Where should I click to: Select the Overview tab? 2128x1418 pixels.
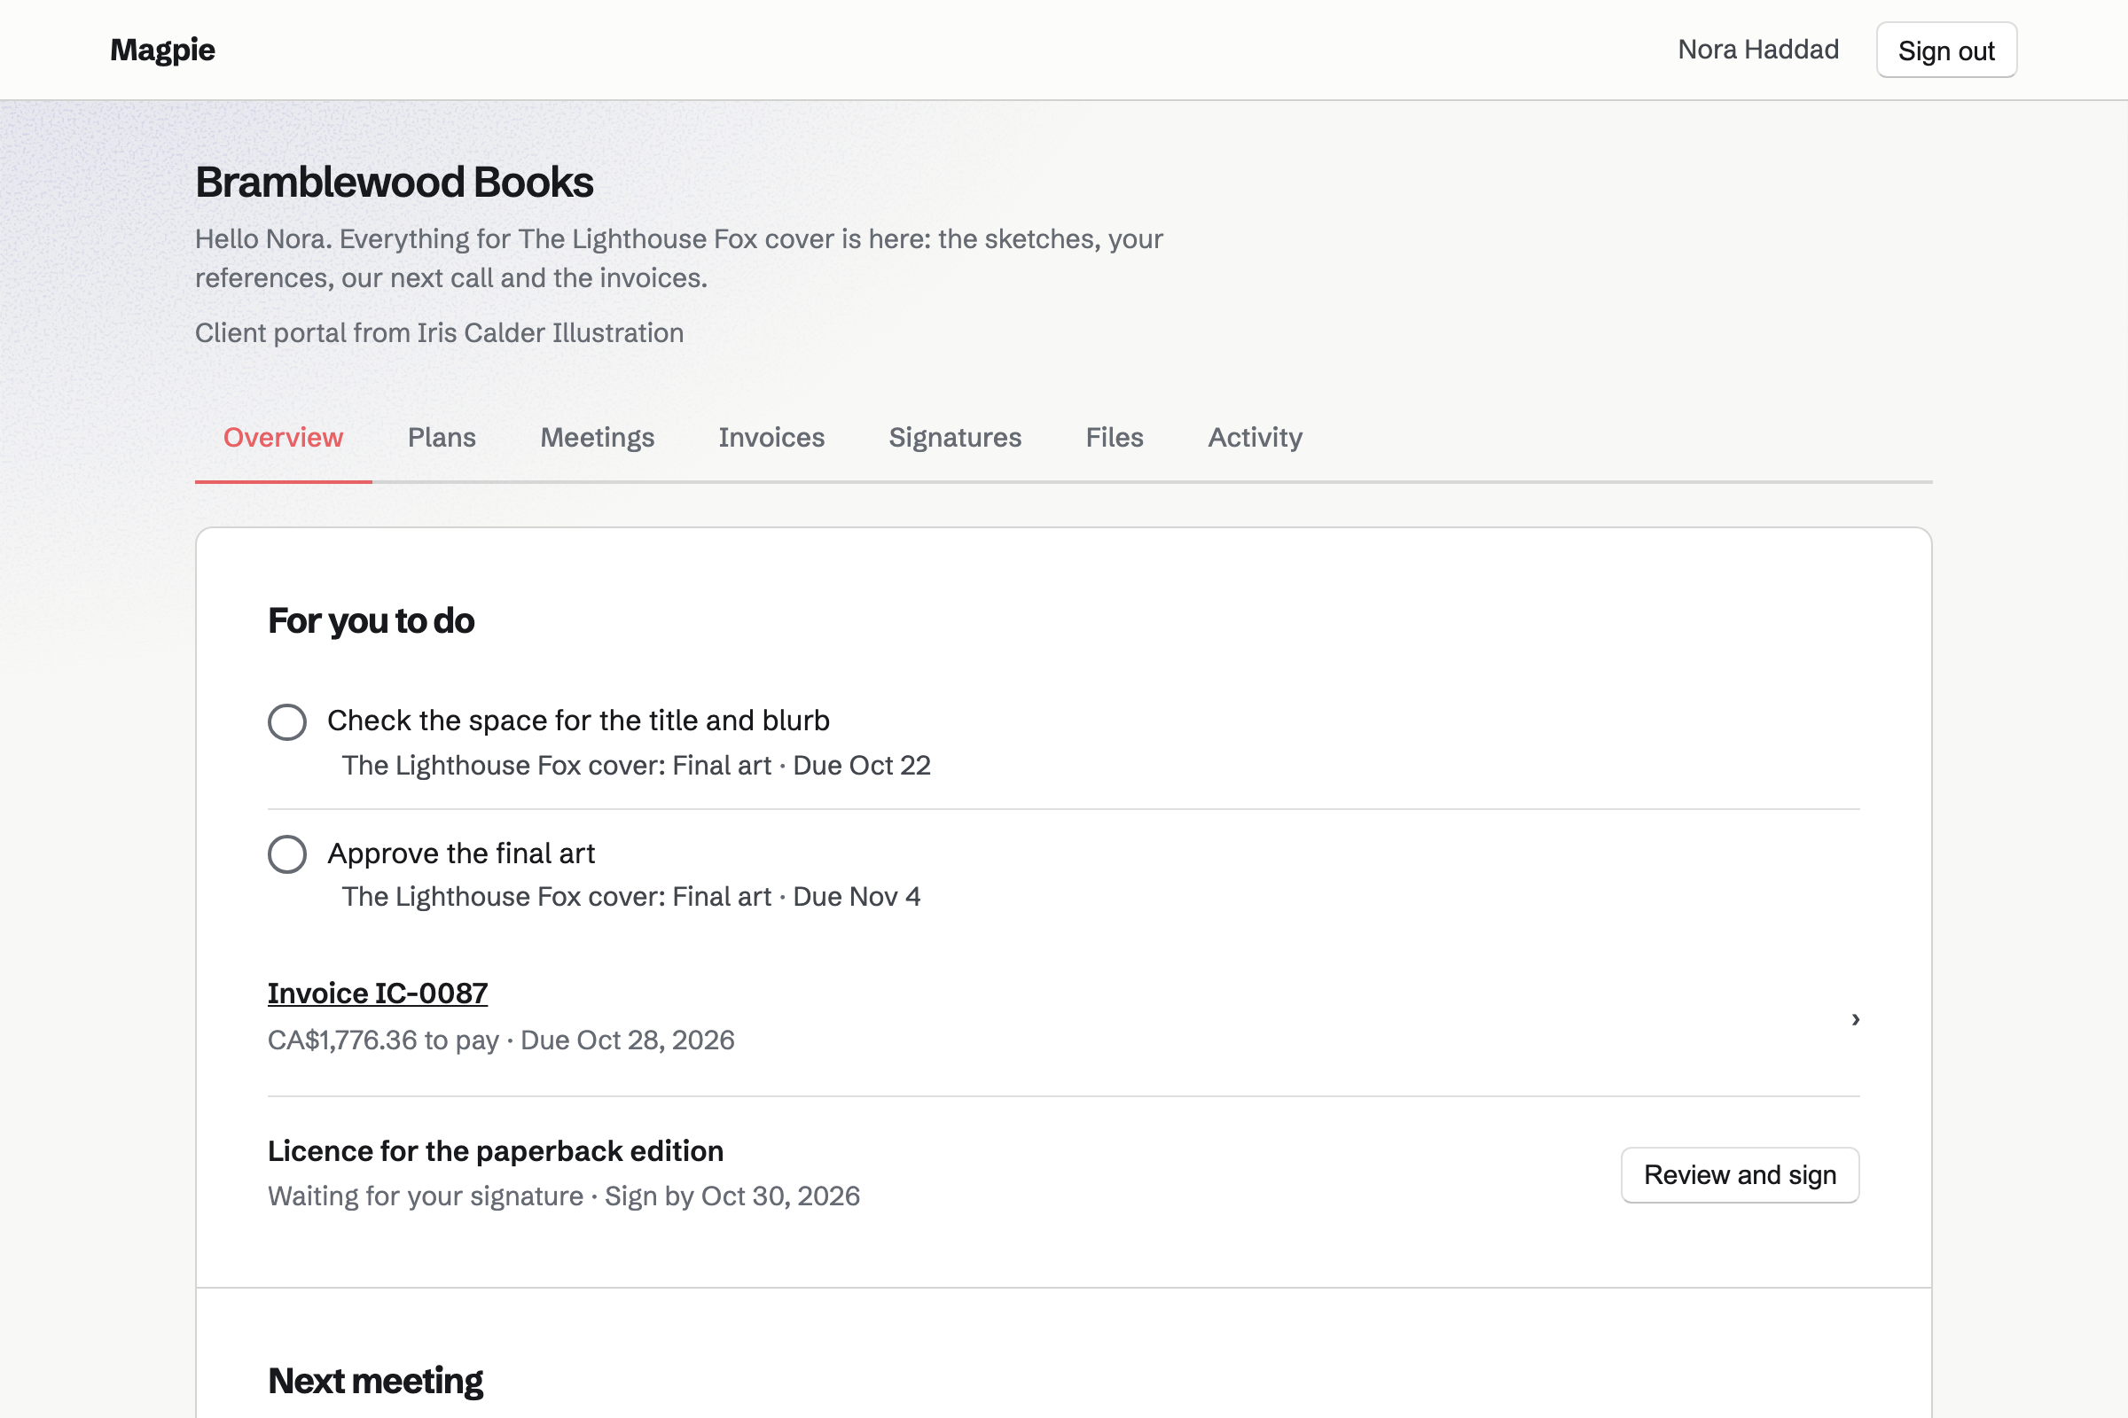pos(283,438)
